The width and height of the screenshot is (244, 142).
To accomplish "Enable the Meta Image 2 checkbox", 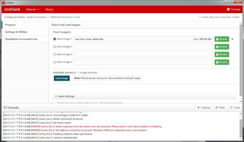I will tap(54, 47).
